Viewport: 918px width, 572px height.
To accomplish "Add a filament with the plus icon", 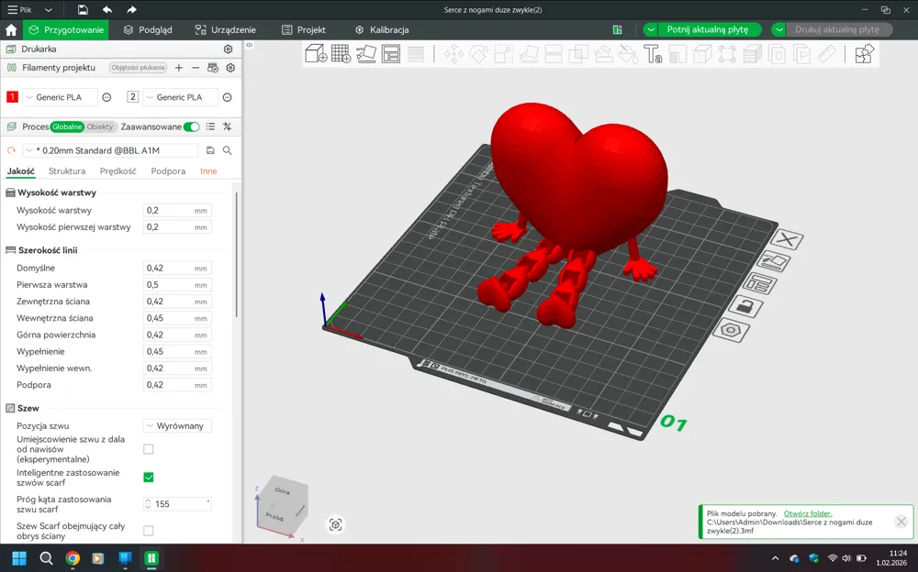I will point(179,68).
